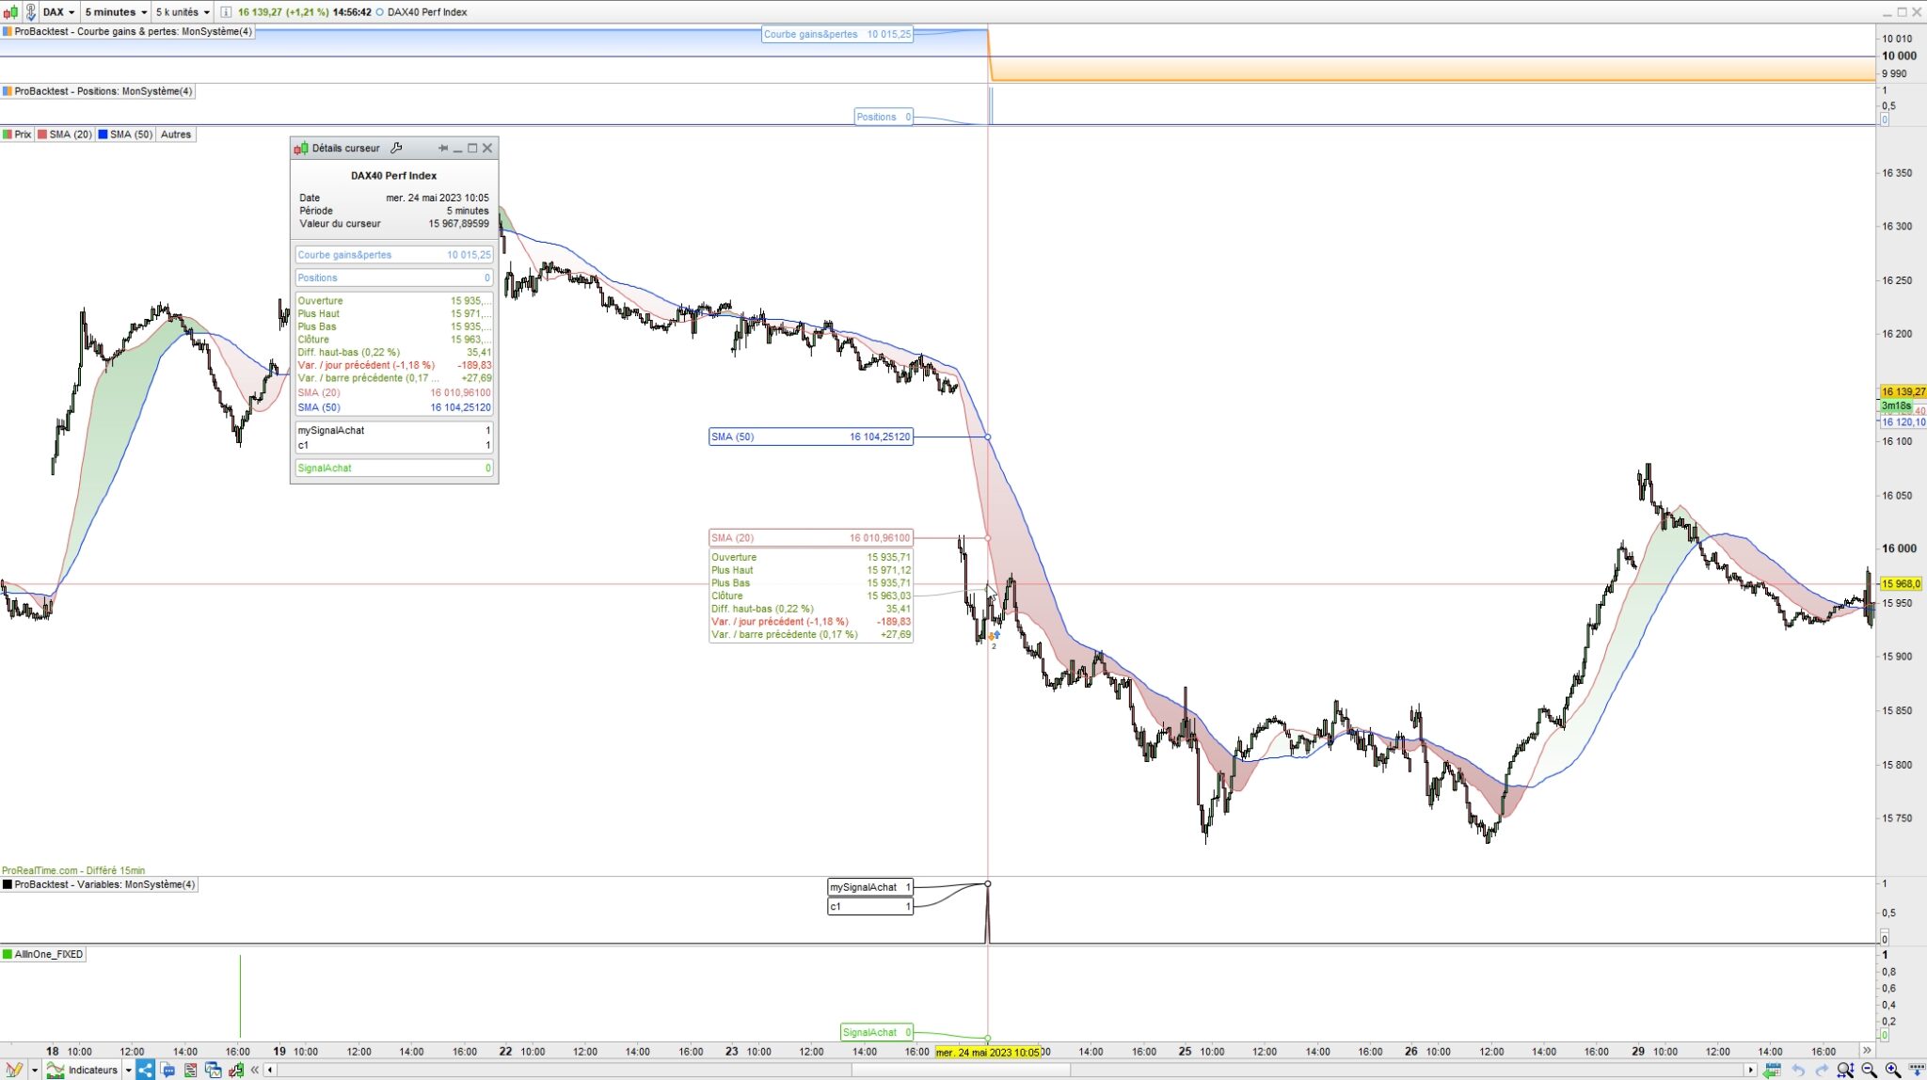Image resolution: width=1927 pixels, height=1080 pixels.
Task: Open wrench settings in Détails curseur
Action: 396,148
